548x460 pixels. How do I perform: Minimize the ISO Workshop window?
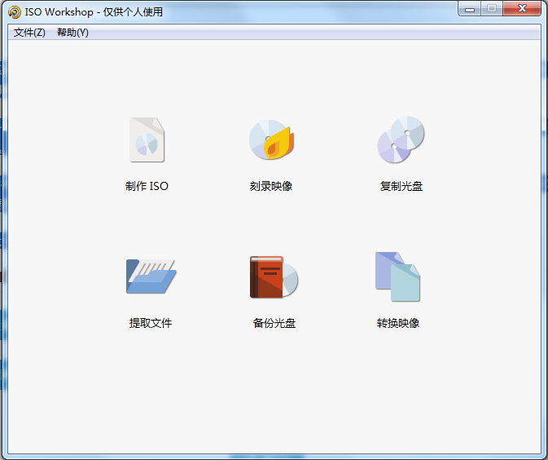470,9
